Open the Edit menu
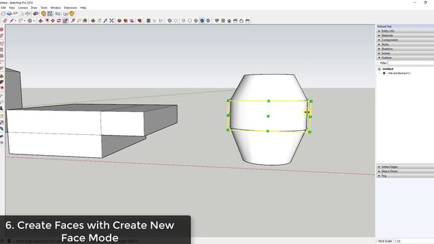Viewport: 434px width, 244px height. pyautogui.click(x=3, y=7)
